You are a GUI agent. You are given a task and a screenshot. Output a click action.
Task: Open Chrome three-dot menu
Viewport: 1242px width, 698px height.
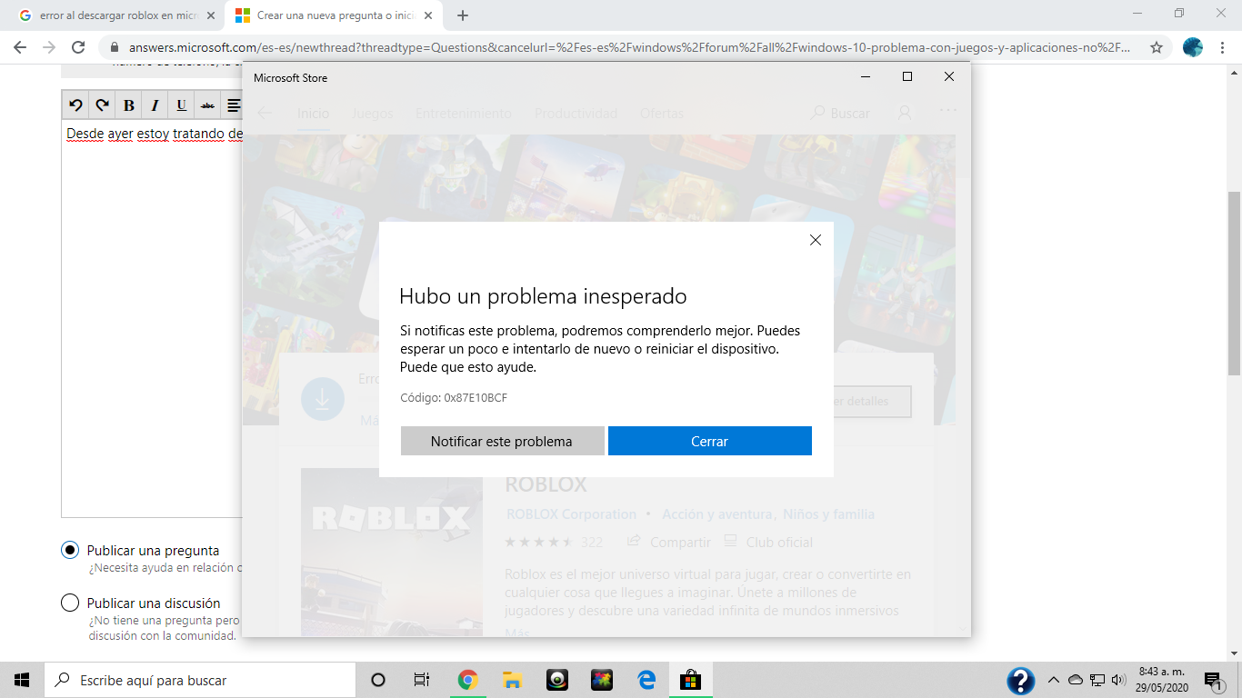tap(1223, 47)
